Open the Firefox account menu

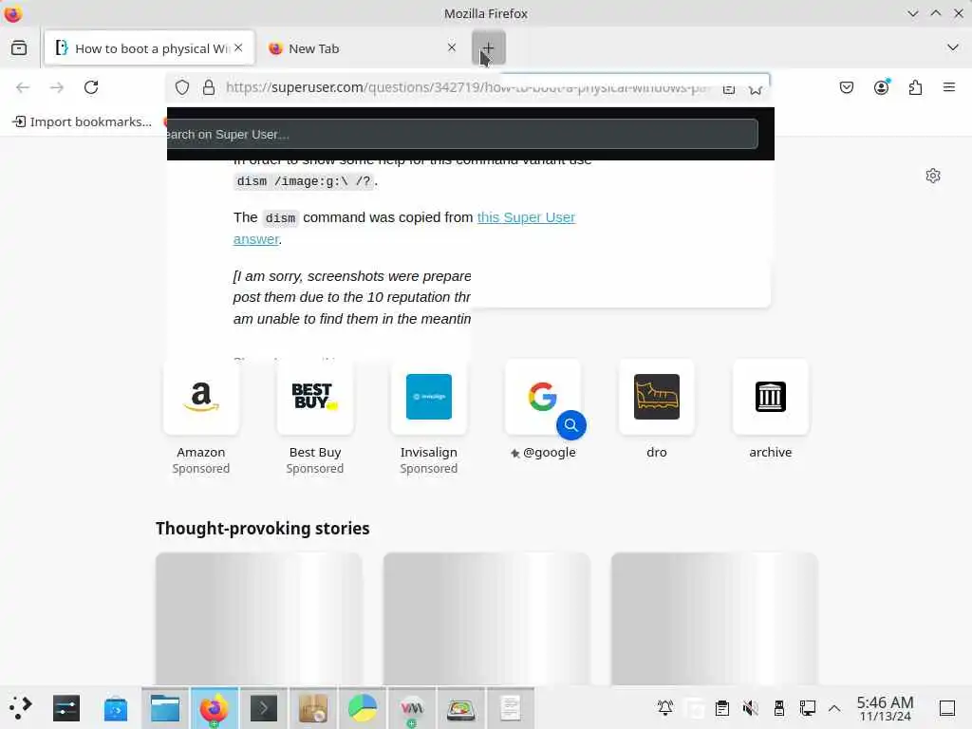pos(881,87)
